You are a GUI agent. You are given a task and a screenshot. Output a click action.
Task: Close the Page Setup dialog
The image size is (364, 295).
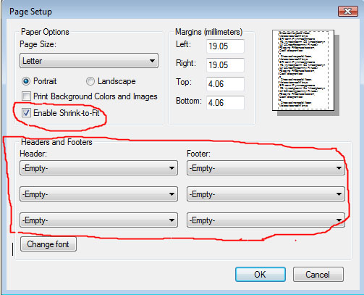tap(347, 11)
